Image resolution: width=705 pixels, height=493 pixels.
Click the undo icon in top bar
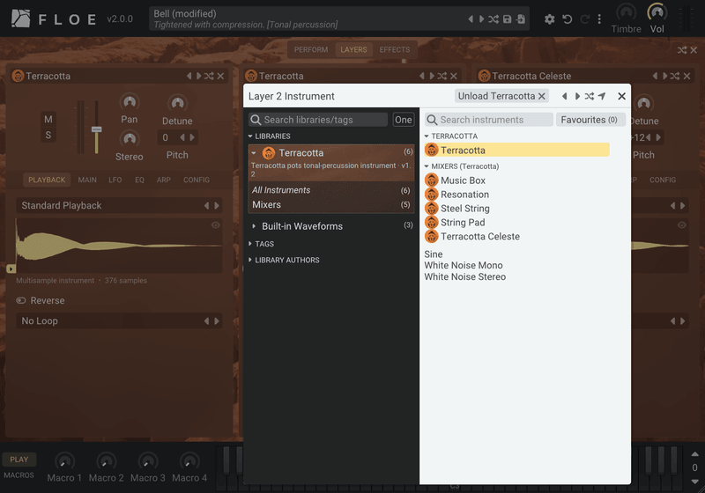coord(568,18)
